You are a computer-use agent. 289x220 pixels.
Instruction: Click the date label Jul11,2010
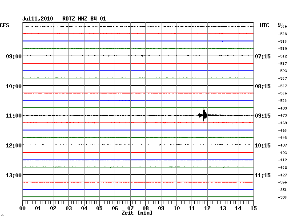[38, 19]
